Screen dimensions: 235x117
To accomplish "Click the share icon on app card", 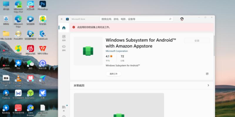I will click(x=207, y=74).
